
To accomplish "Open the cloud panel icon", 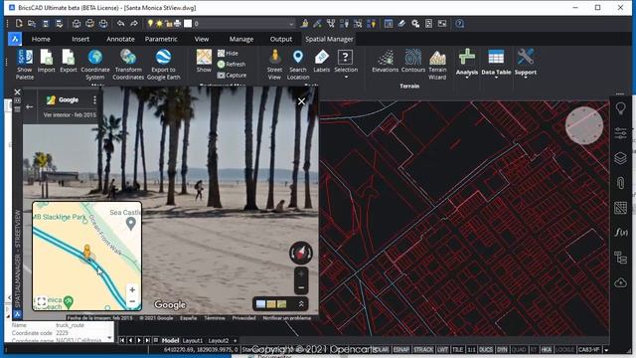I will tap(620, 282).
